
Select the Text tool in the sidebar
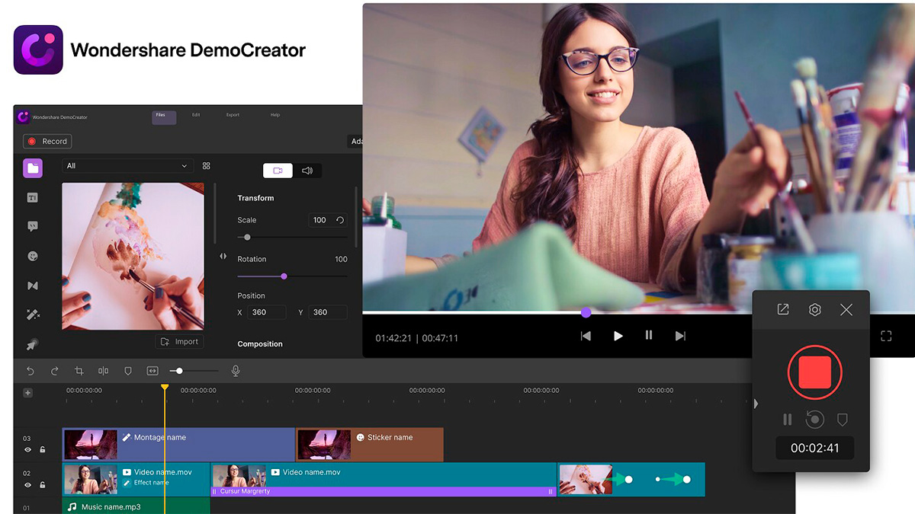[x=33, y=197]
